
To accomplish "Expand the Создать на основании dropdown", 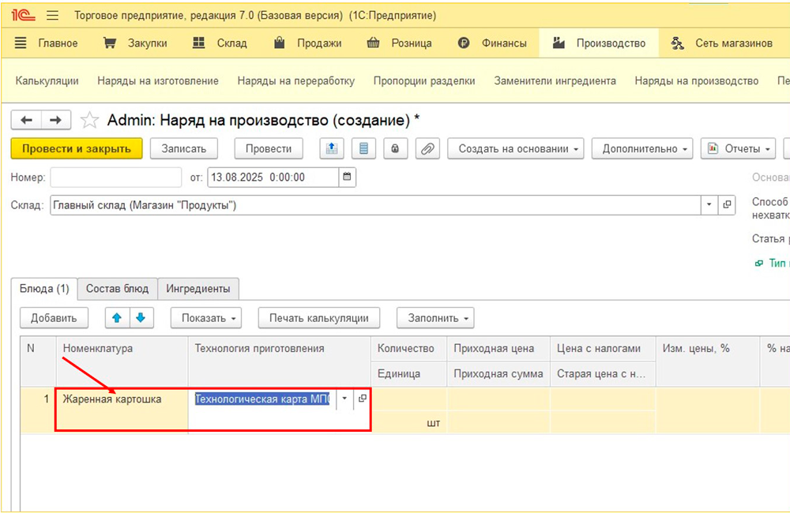I will tap(516, 148).
